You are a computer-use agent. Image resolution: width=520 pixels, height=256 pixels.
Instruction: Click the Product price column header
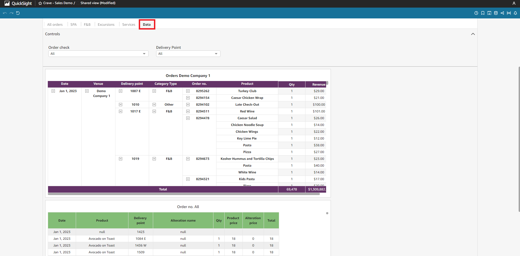tap(234, 221)
